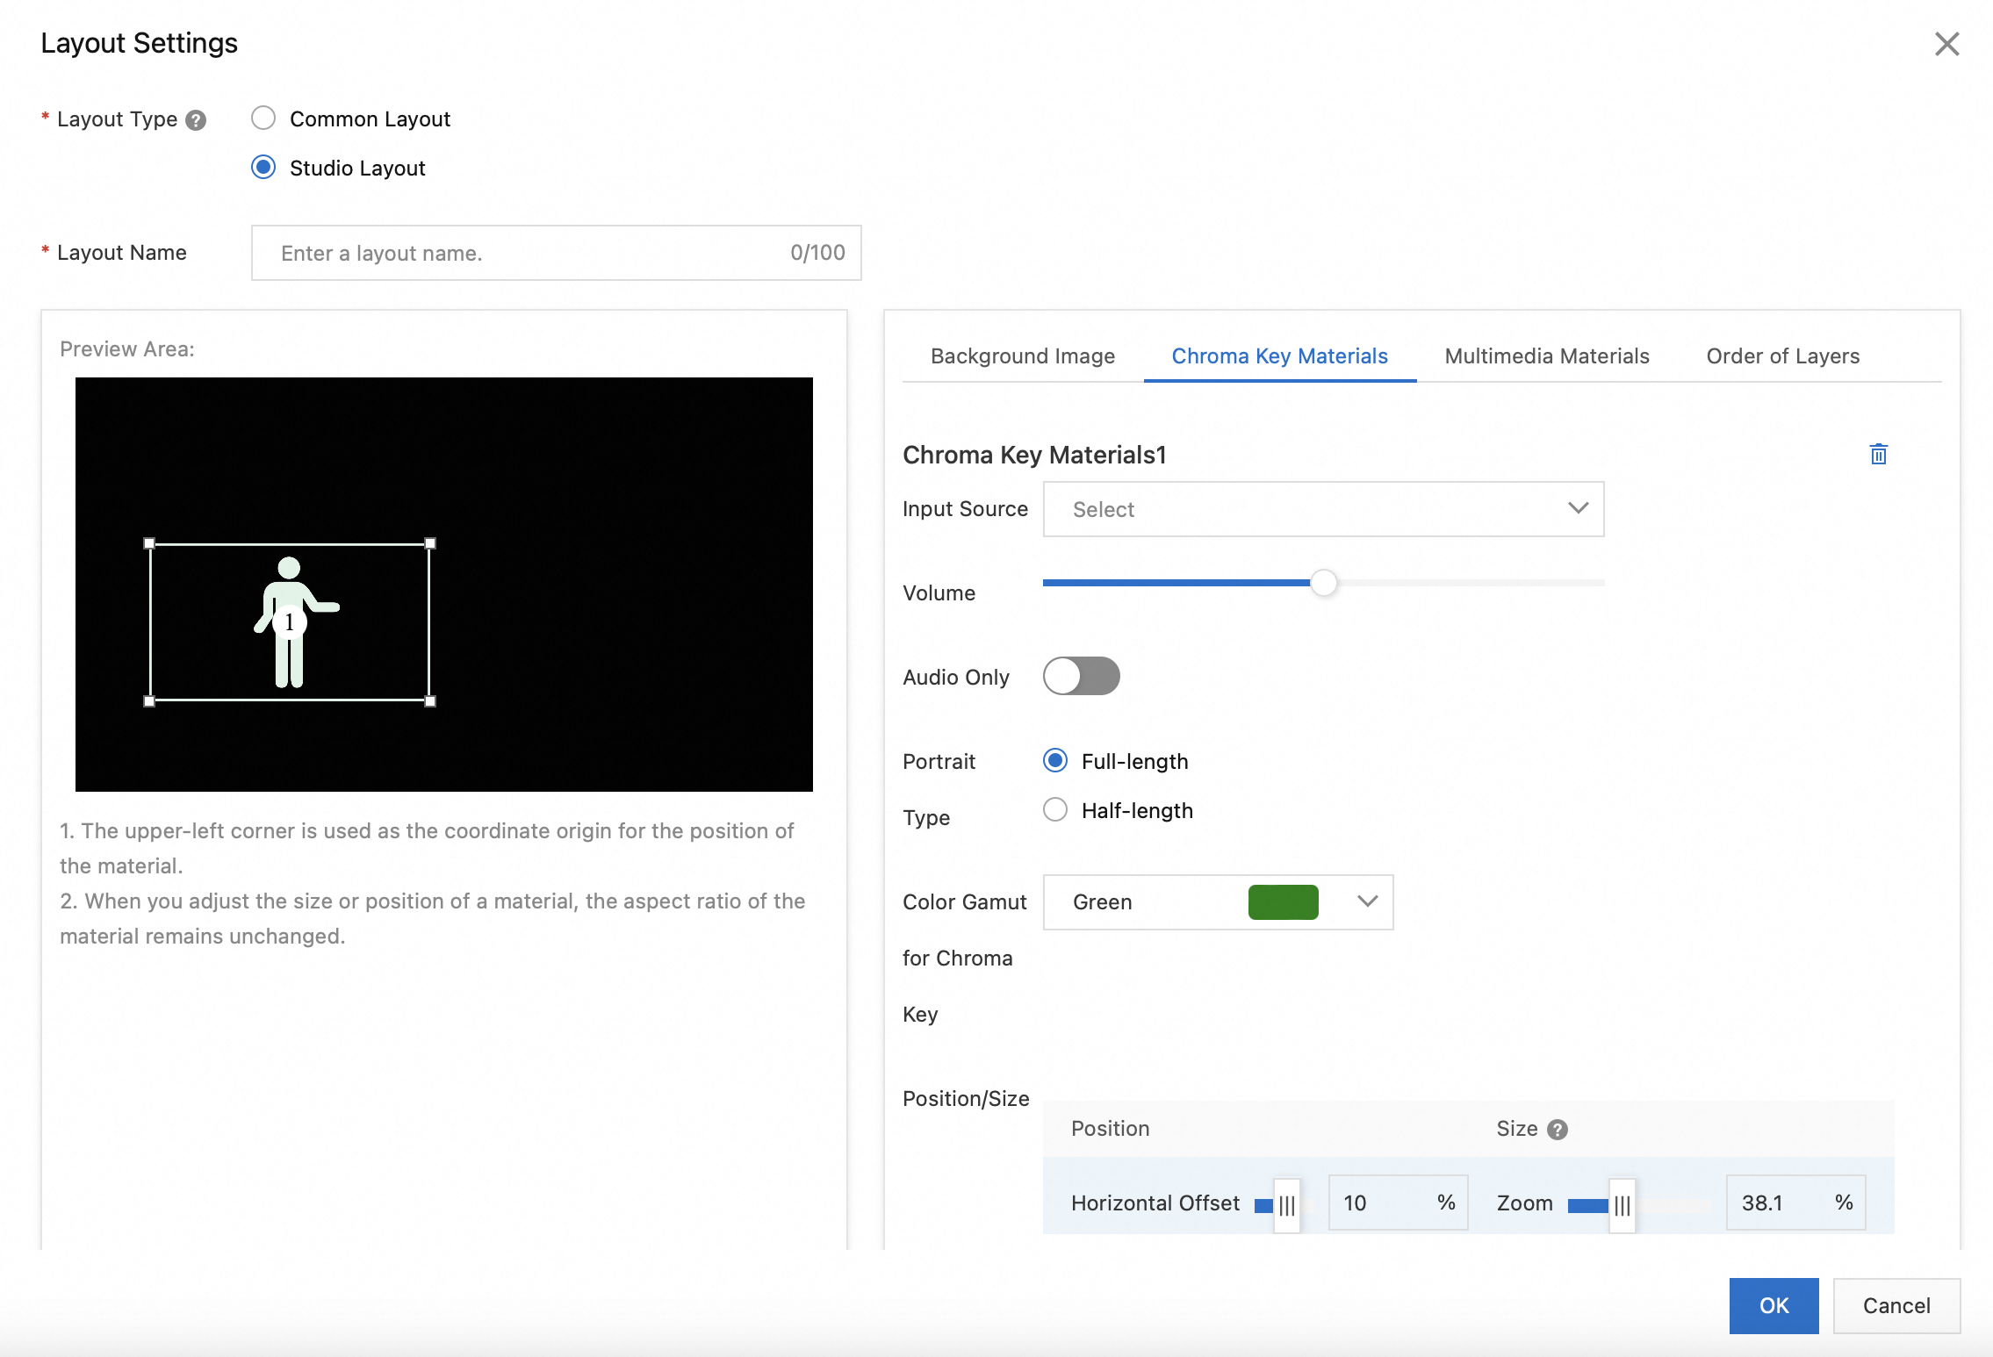The image size is (1993, 1357).
Task: Close the Layout Settings dialog
Action: [x=1946, y=44]
